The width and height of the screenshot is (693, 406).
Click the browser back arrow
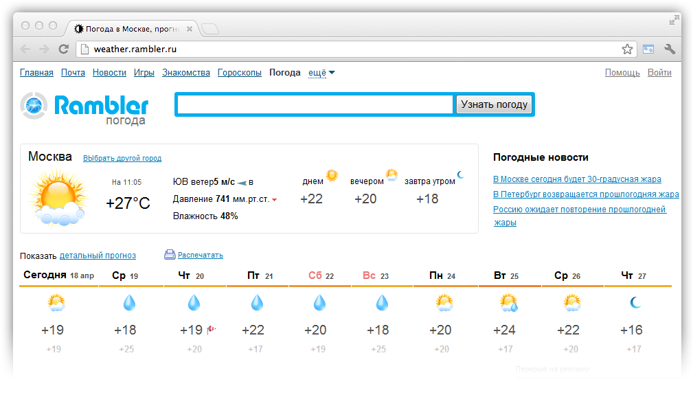[x=25, y=49]
